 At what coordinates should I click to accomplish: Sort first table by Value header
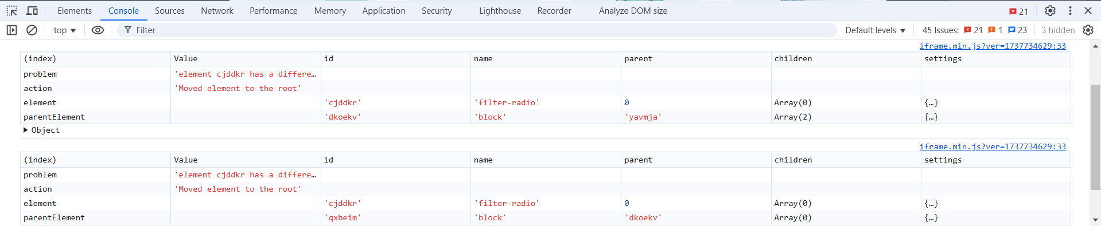pos(246,58)
